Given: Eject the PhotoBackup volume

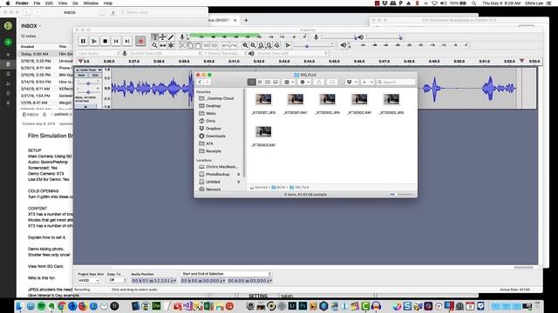Looking at the screenshot, I should coord(238,174).
